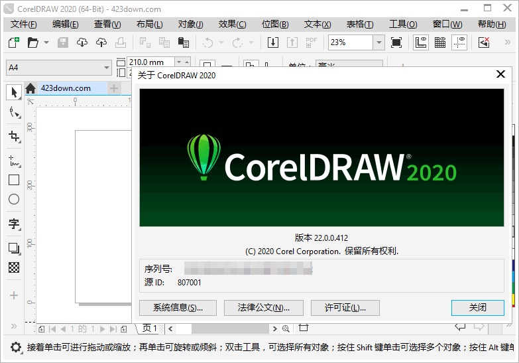Click the plus Quick Customize toolbox button

pyautogui.click(x=14, y=295)
